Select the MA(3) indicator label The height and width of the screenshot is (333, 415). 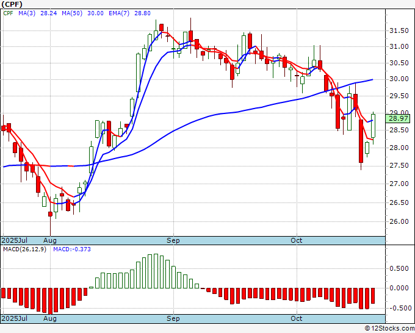pyautogui.click(x=27, y=13)
